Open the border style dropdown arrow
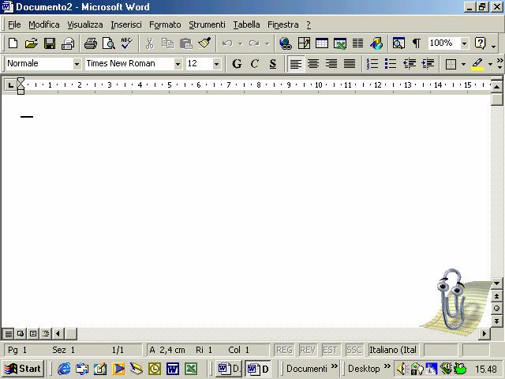 (x=463, y=64)
